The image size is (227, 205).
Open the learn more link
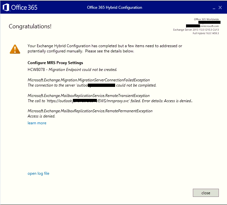(x=37, y=123)
